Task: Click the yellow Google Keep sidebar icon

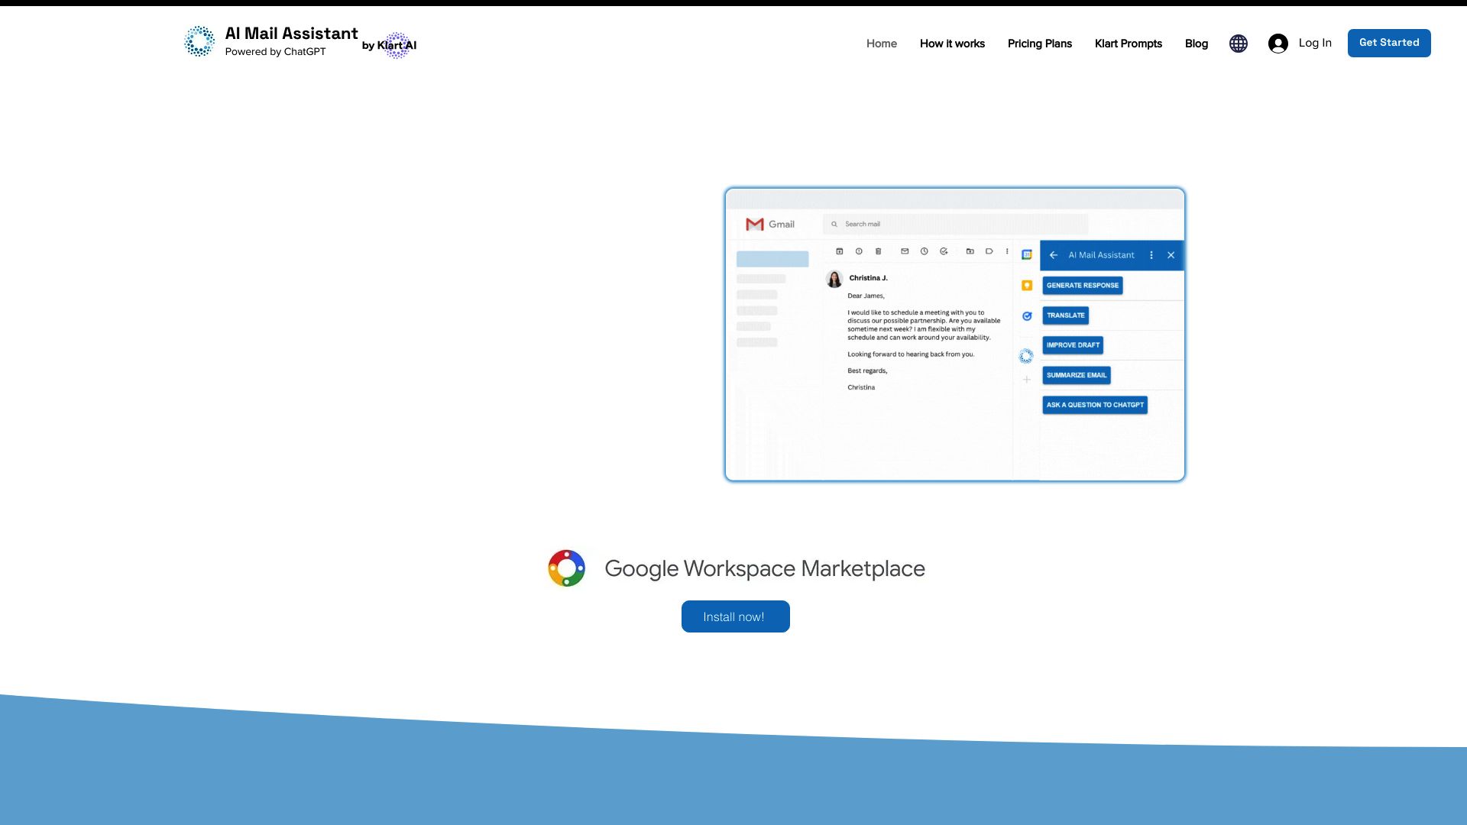Action: [1027, 285]
